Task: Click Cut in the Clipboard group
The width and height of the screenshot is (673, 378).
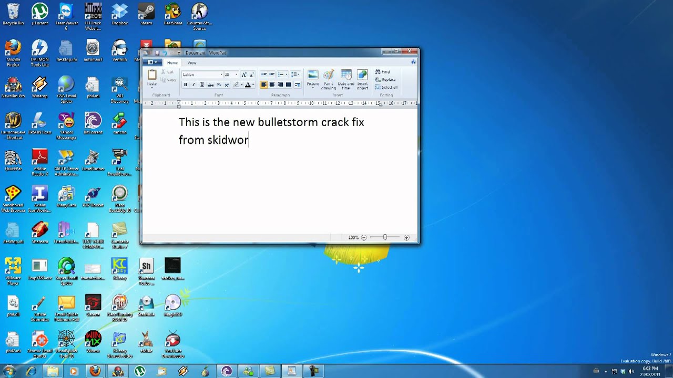Action: click(x=167, y=72)
